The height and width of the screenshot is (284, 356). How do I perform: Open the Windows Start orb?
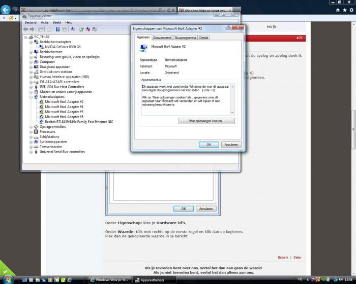(8, 279)
